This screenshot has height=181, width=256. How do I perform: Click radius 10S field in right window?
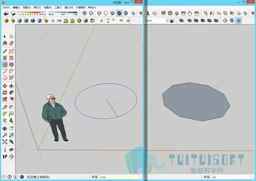(x=231, y=177)
